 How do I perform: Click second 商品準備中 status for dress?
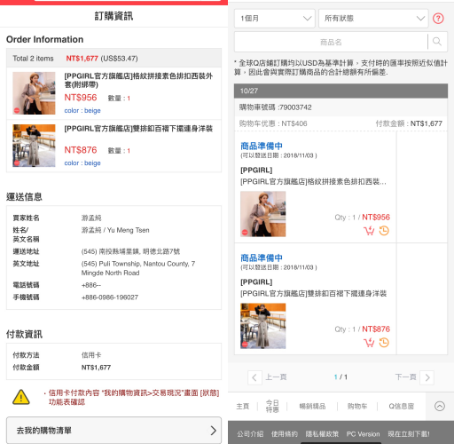pyautogui.click(x=262, y=258)
